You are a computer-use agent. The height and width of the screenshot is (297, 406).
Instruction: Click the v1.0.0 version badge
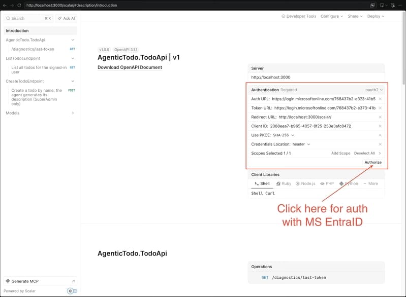point(104,50)
